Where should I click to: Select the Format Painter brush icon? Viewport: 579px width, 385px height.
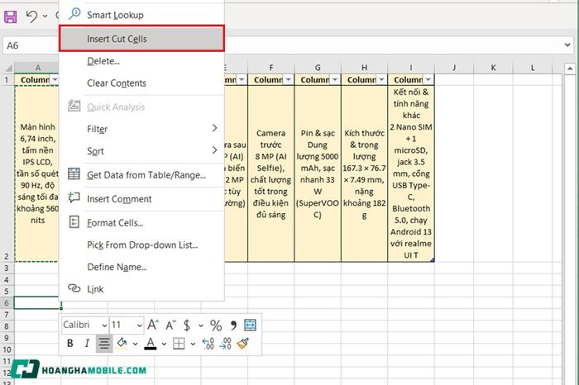242,344
